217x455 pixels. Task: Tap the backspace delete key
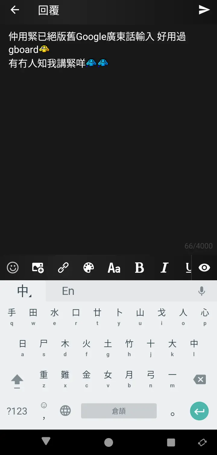click(200, 379)
